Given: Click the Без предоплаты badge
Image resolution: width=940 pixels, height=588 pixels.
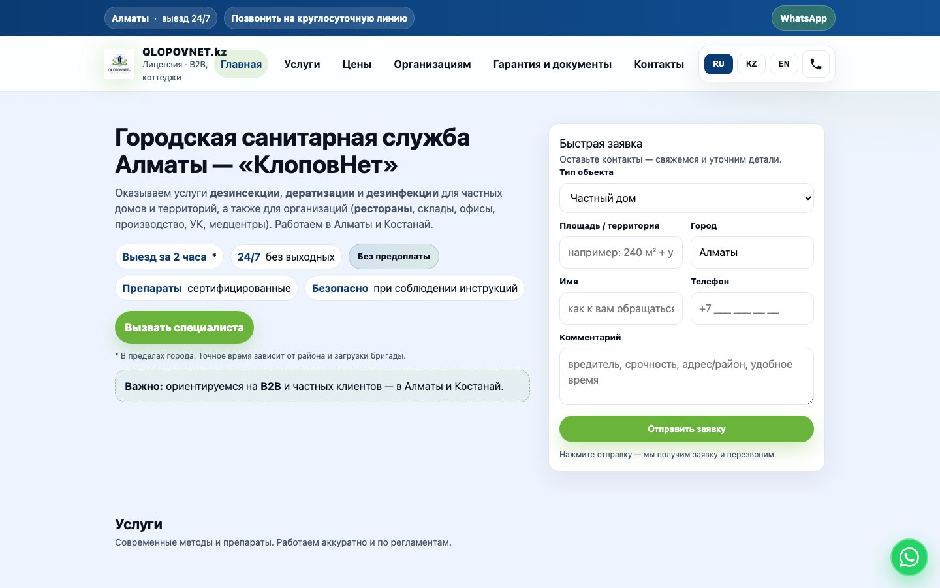Looking at the screenshot, I should tap(394, 257).
